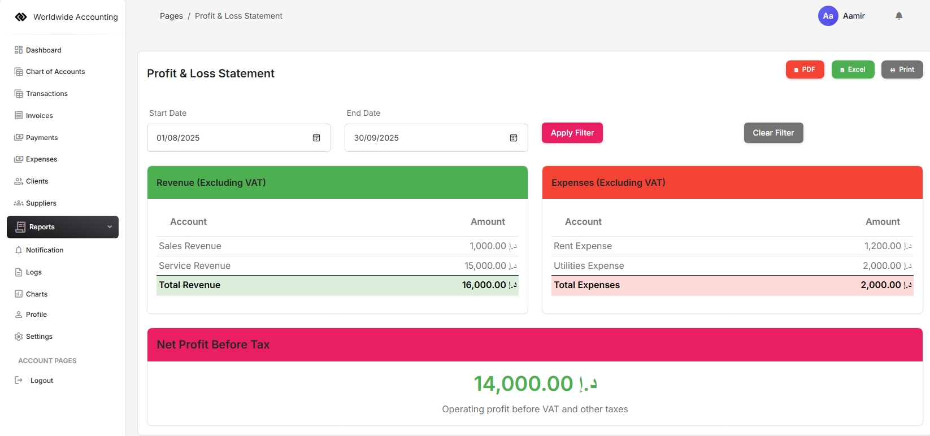Export the statement as PDF
This screenshot has width=930, height=436.
[x=805, y=69]
